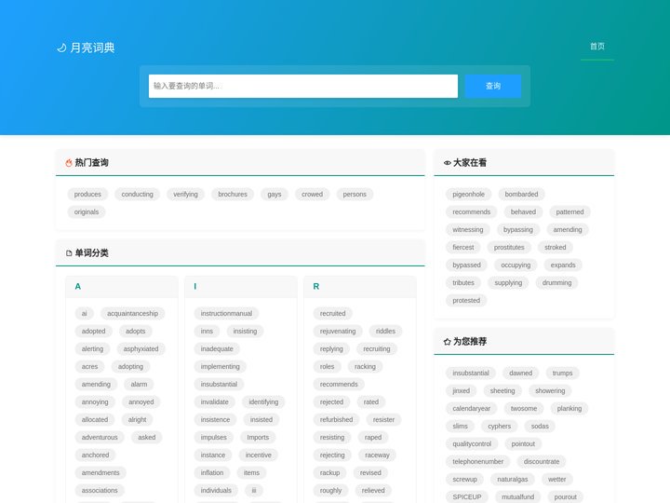Open the 'adventurous' word tag
This screenshot has width=670, height=503.
100,437
